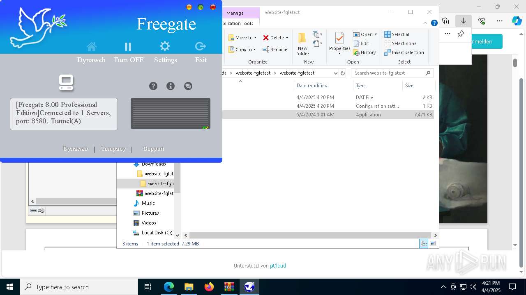Viewport: 526px width, 295px height.
Task: Expand Delete options arrow
Action: click(x=287, y=38)
